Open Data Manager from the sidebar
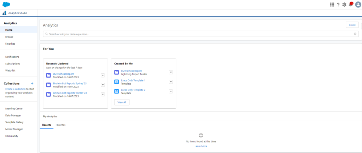Viewport: 362px width, 153px height. coord(13,115)
